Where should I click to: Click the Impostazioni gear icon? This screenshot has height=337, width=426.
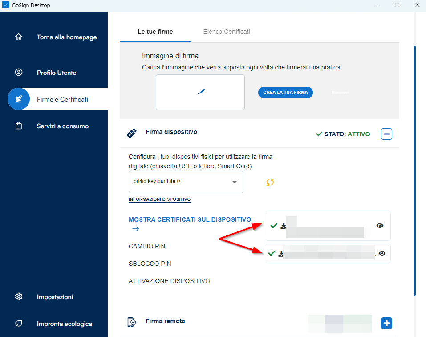pyautogui.click(x=19, y=297)
